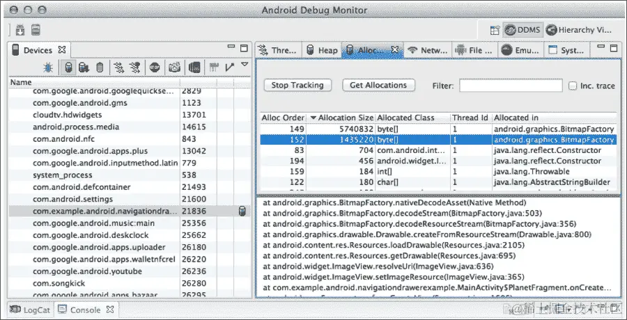Select the system_process entry
The height and width of the screenshot is (320, 627).
point(130,175)
